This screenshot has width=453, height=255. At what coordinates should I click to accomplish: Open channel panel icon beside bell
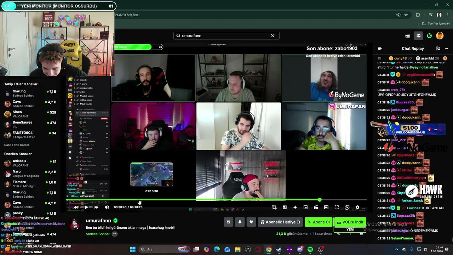(229, 222)
